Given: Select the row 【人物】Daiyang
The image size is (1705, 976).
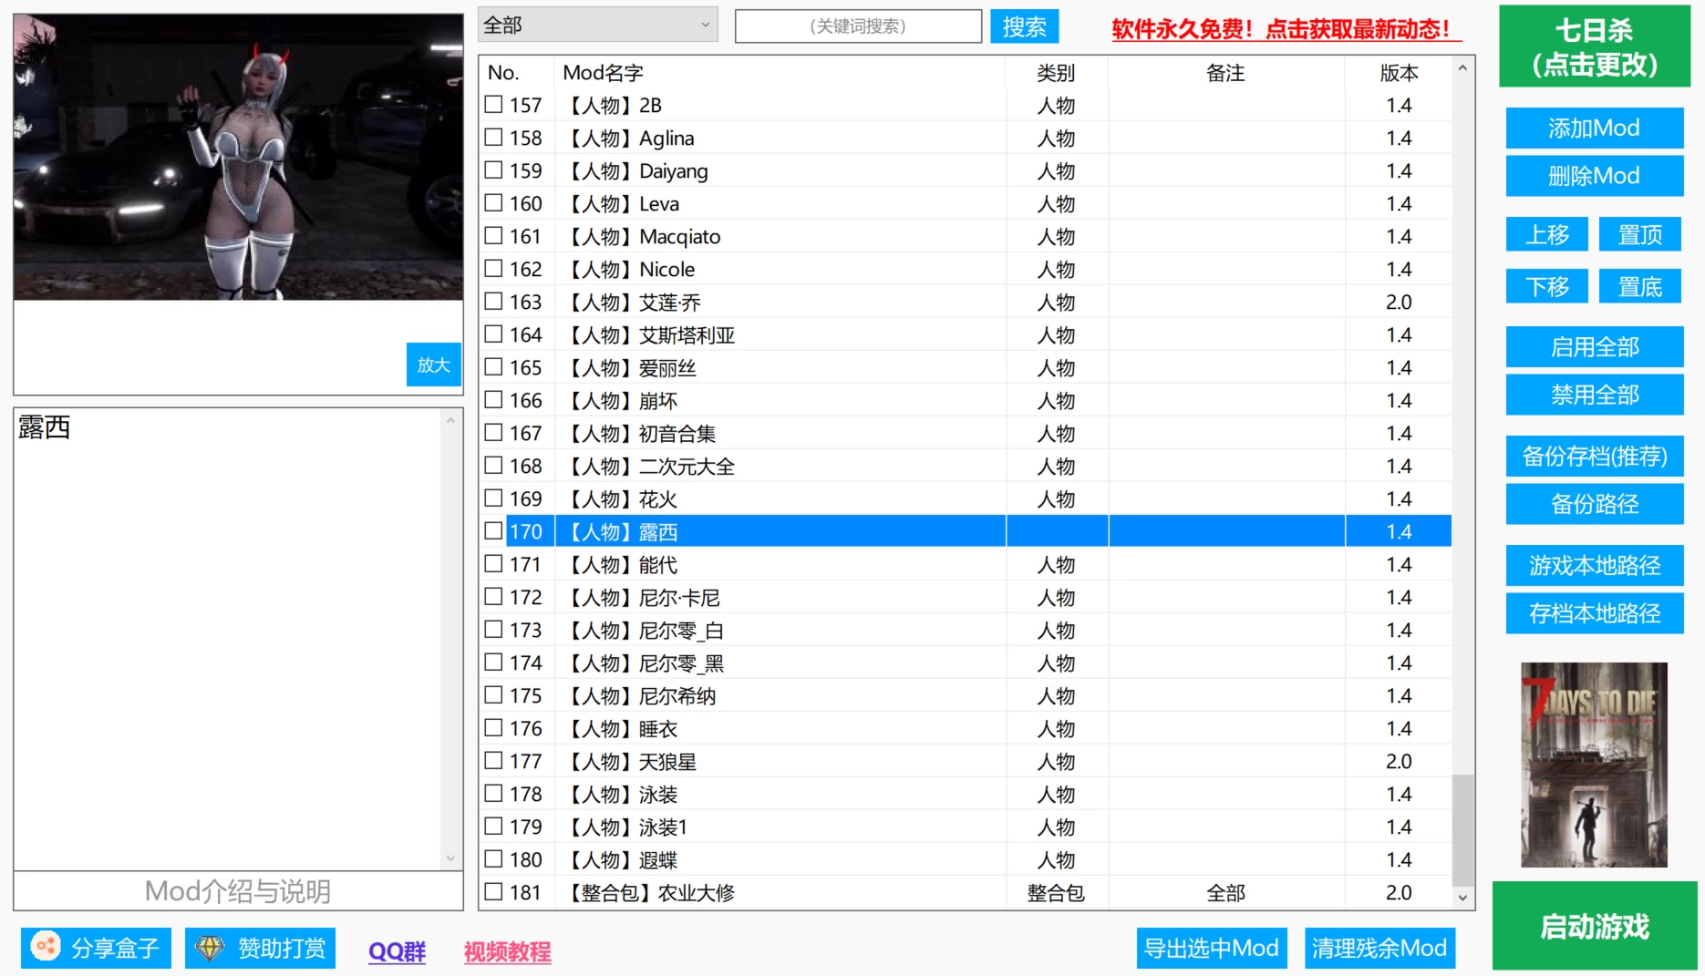Looking at the screenshot, I should (x=966, y=170).
